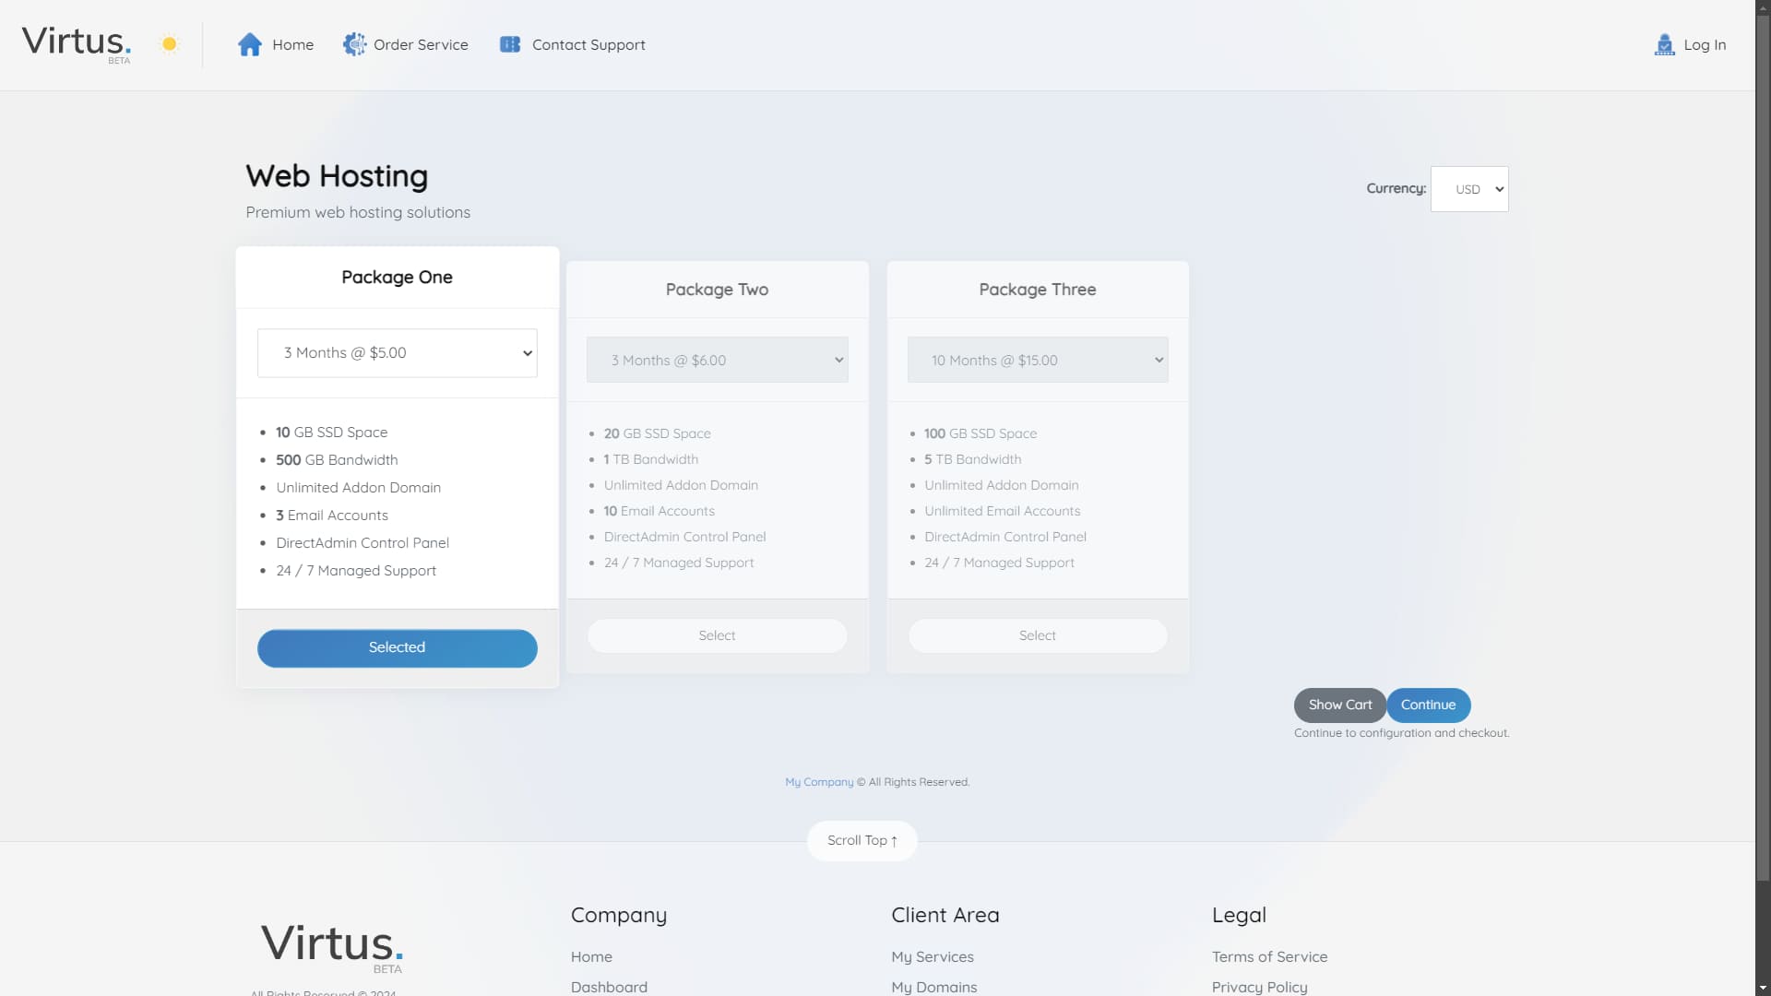Open the USD currency dropdown
1771x996 pixels.
(1469, 189)
